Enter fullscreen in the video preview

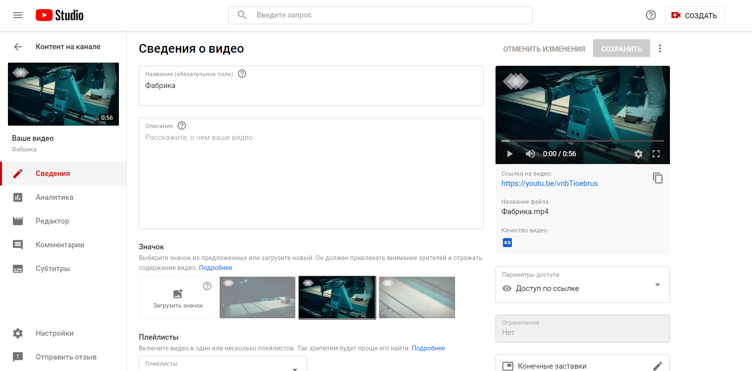click(656, 154)
